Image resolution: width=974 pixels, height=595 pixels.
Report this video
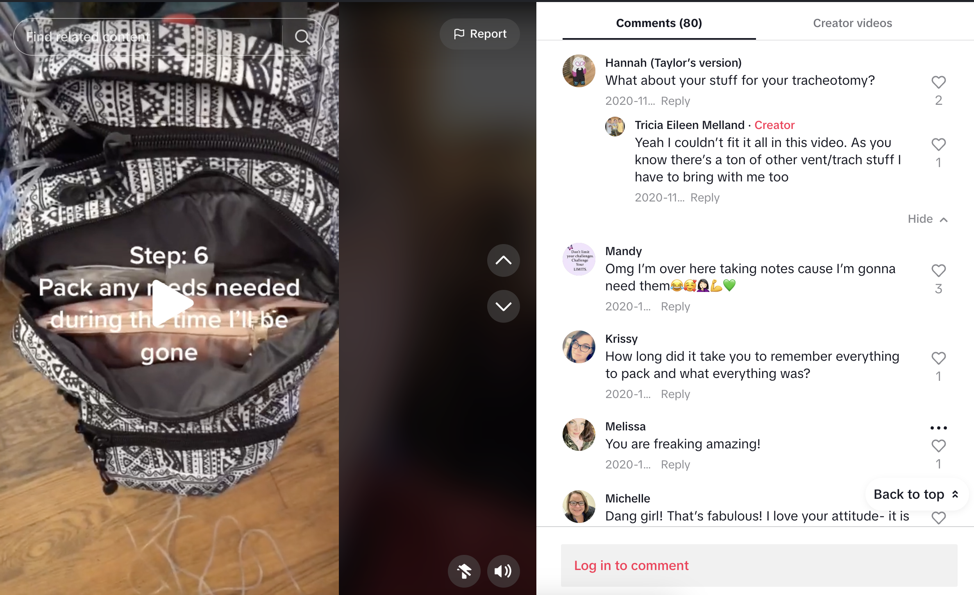click(x=480, y=34)
